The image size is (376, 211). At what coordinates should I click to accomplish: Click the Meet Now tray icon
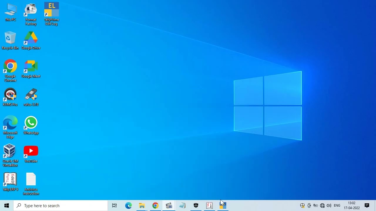coord(309,205)
